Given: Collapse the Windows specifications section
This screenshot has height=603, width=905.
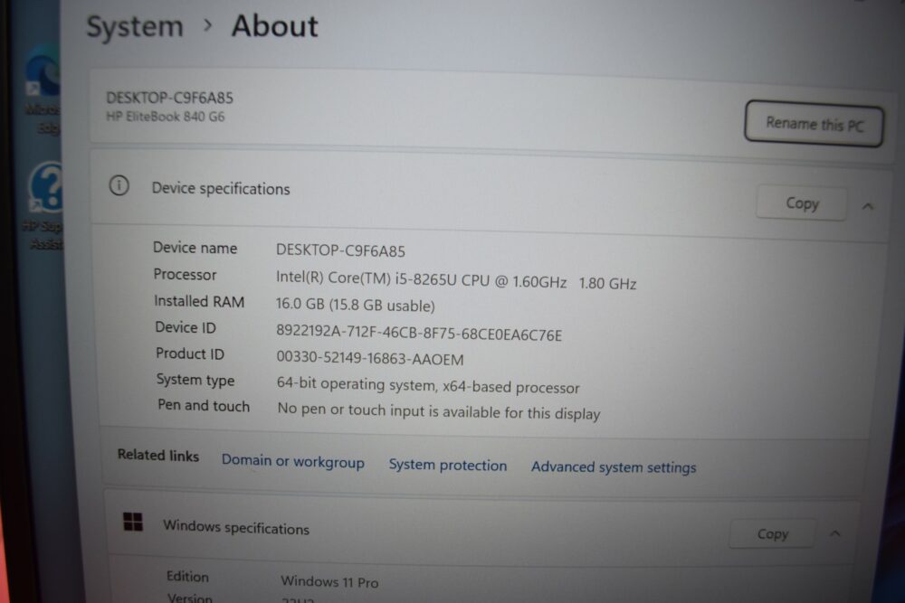Looking at the screenshot, I should tap(834, 533).
